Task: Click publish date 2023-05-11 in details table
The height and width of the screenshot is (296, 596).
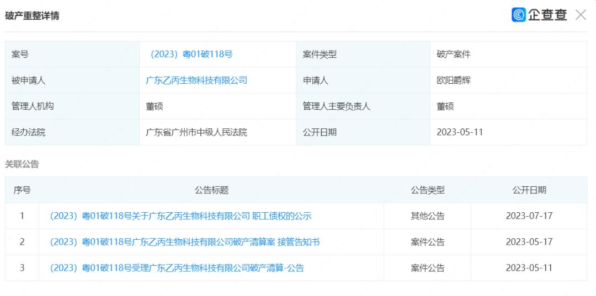Action: (460, 132)
